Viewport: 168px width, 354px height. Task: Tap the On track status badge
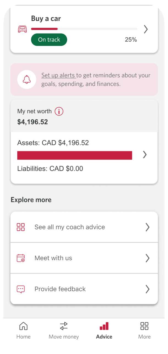[x=49, y=40]
